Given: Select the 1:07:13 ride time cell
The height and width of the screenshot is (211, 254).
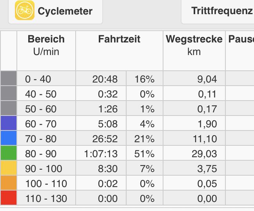Looking at the screenshot, I should tap(101, 153).
